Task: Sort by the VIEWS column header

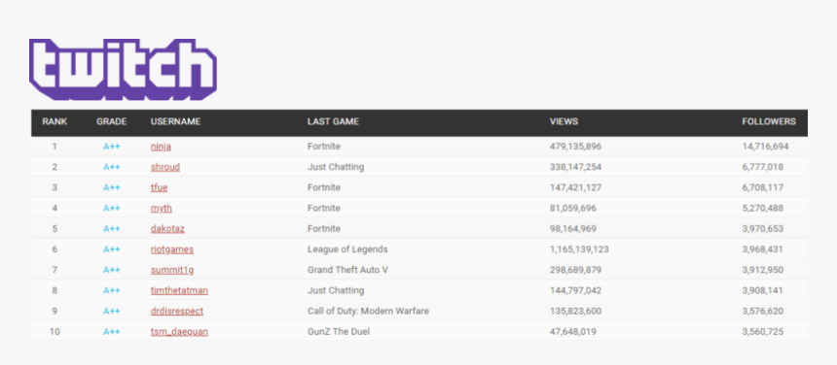Action: pos(564,122)
